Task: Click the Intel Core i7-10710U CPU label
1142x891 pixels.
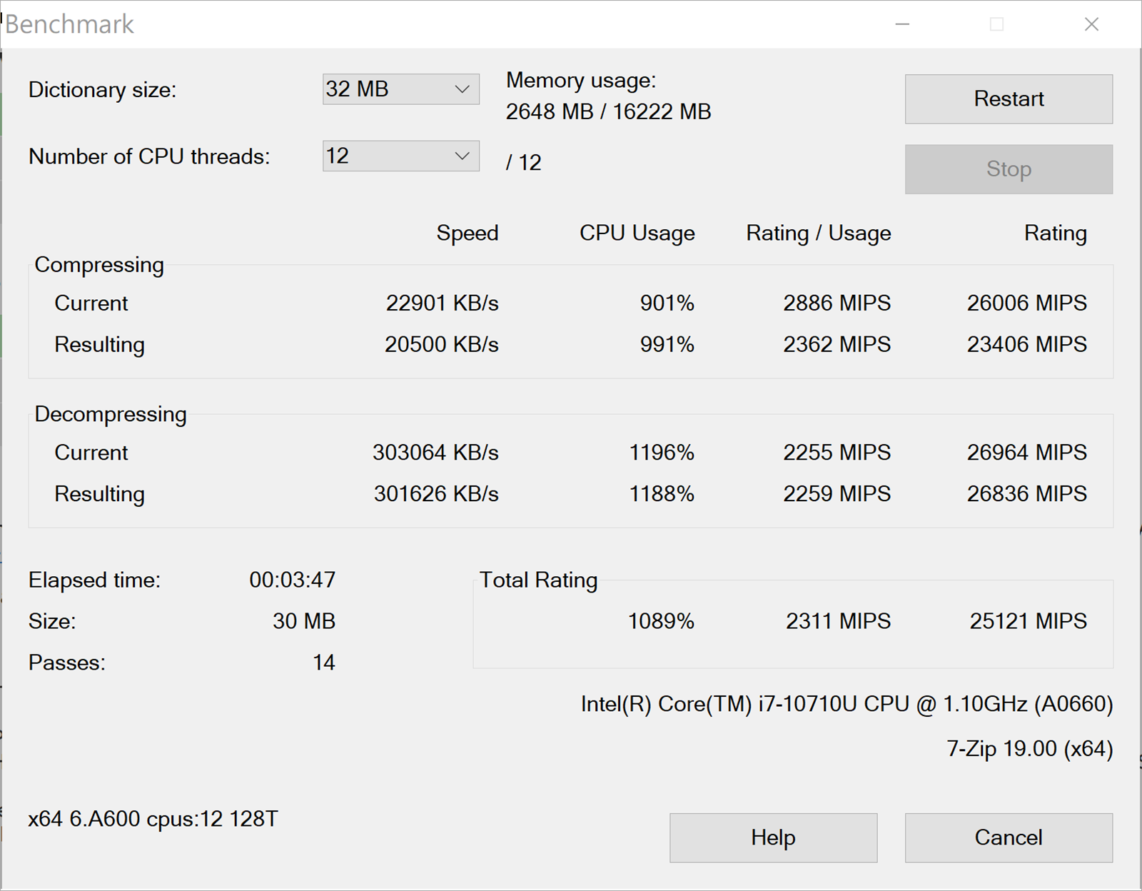Action: tap(847, 705)
